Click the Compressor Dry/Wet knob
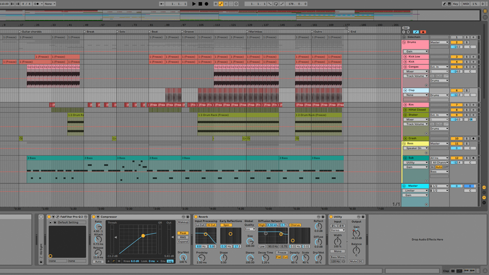Screen dimensions: 489x275 (183, 258)
